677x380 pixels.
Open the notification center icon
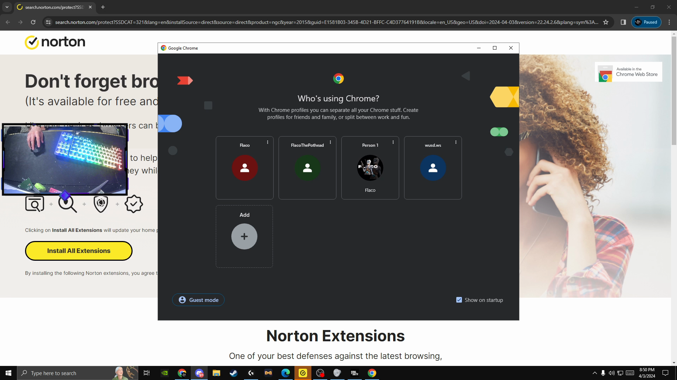pos(666,373)
